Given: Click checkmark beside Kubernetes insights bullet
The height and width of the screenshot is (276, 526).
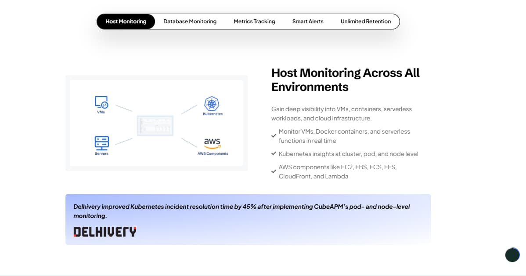Looking at the screenshot, I should tap(274, 154).
